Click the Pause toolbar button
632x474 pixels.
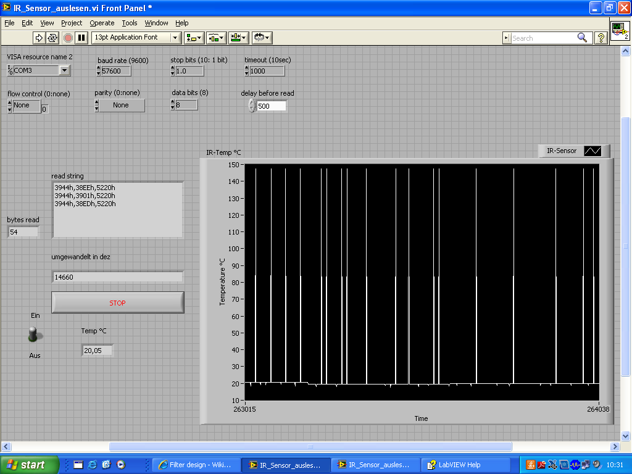point(81,38)
